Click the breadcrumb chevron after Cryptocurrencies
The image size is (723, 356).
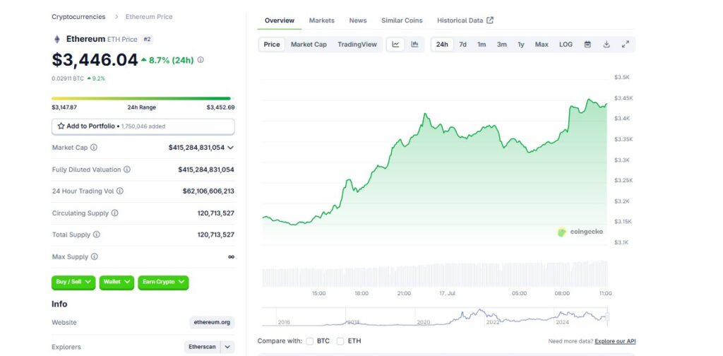pos(116,17)
